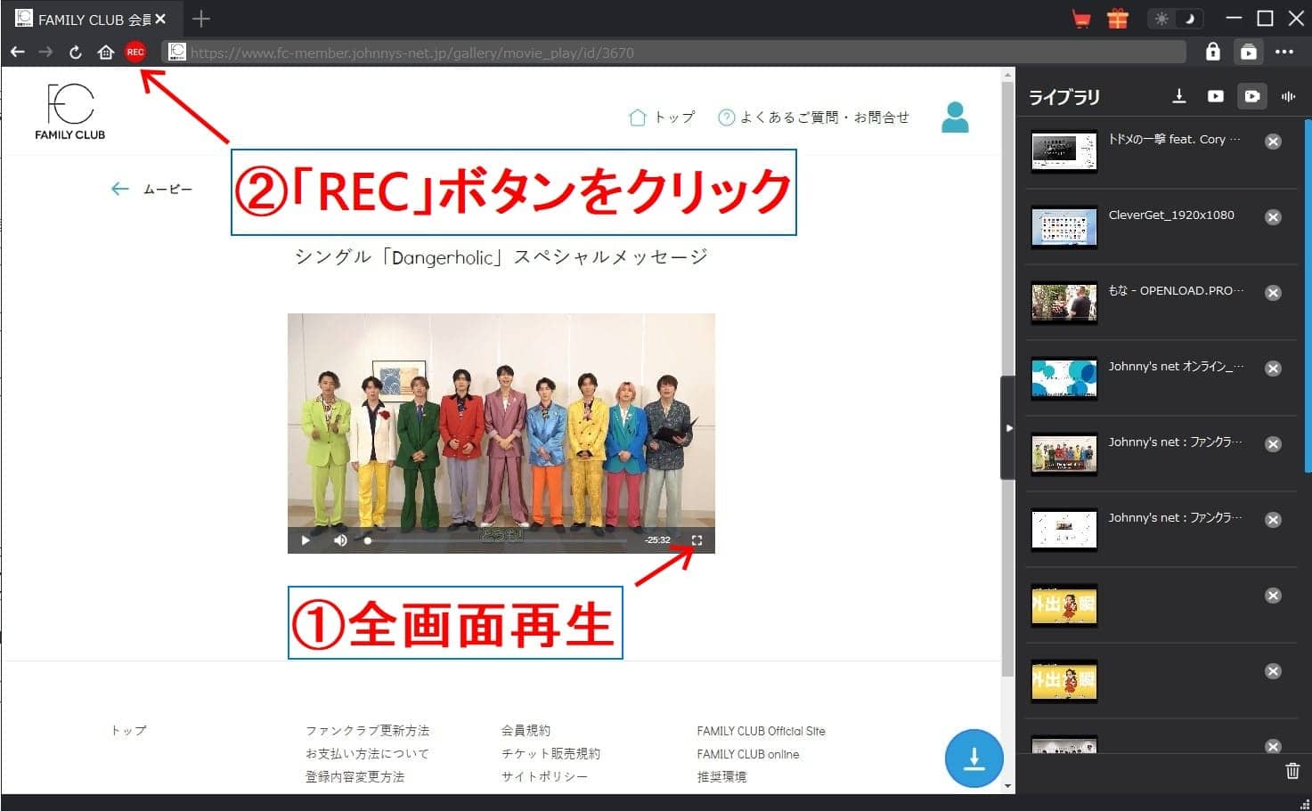Click the page scrollbar down arrow

tap(1007, 786)
